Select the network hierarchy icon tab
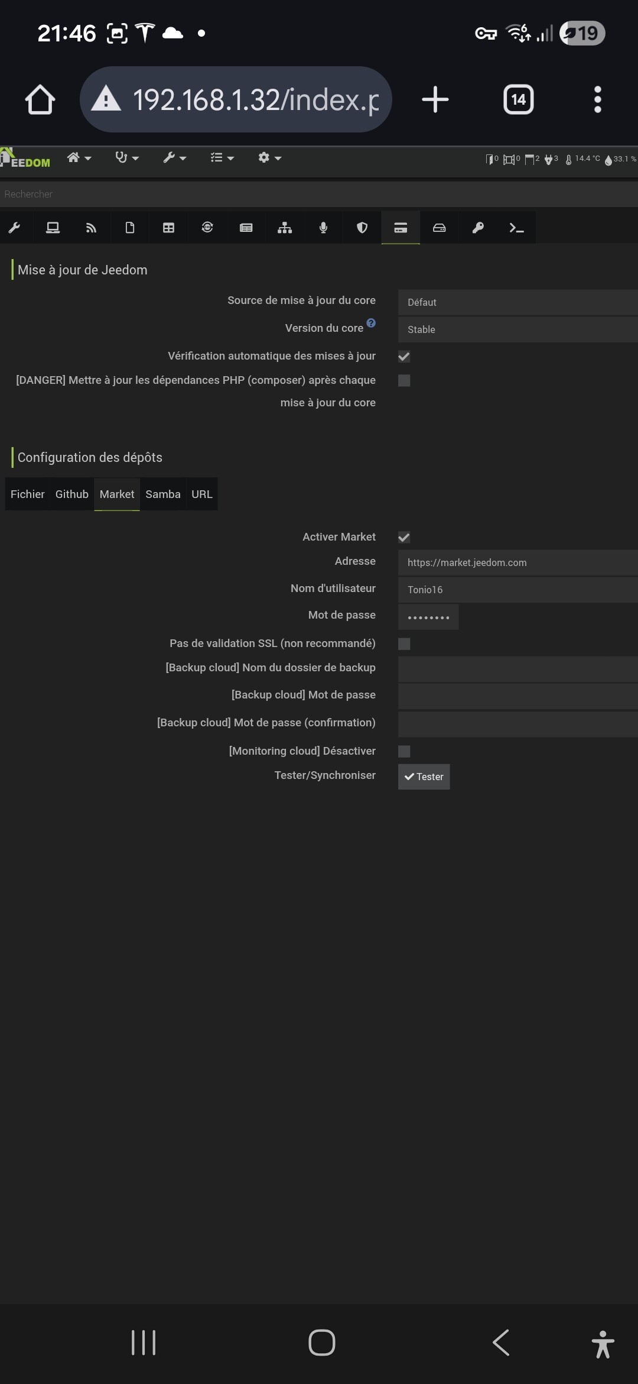Image resolution: width=638 pixels, height=1384 pixels. (285, 228)
